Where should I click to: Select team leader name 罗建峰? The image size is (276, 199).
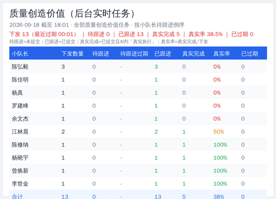[x=20, y=106]
